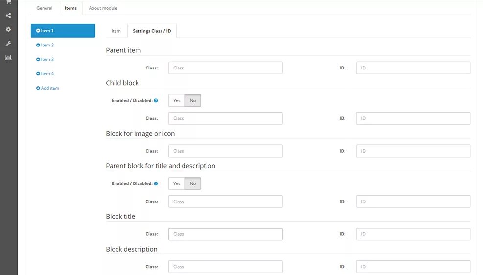Focus the Block title ID field
483x275 pixels.
(x=413, y=234)
